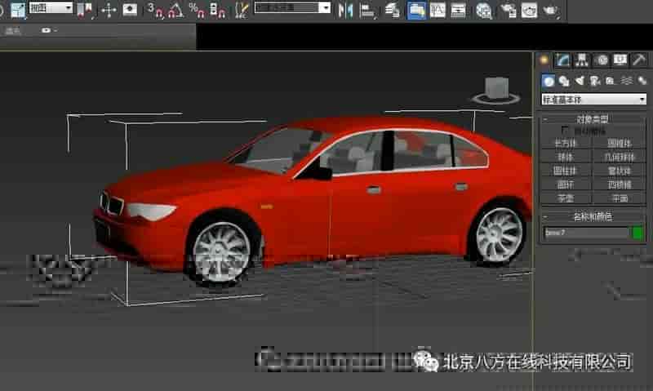653x391 pixels.
Task: Toggle the Spinner Snap button
Action: (218, 10)
